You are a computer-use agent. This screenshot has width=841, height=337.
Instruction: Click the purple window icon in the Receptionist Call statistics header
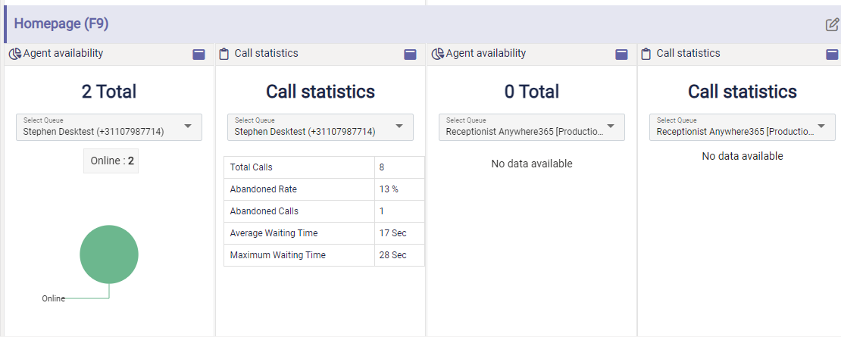[832, 54]
